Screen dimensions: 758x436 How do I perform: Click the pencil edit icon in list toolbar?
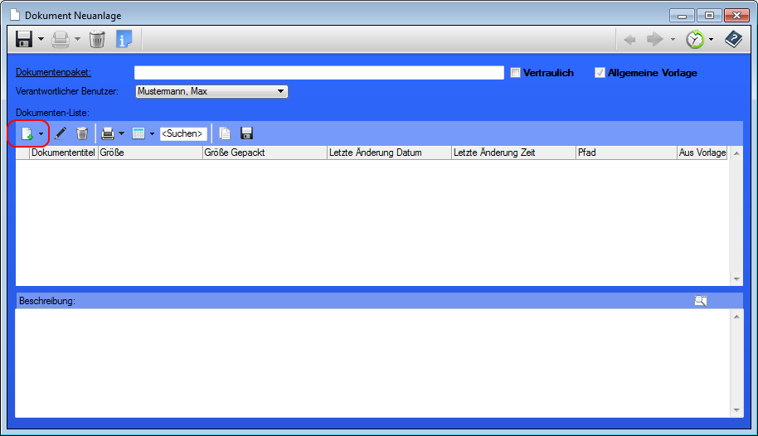61,133
